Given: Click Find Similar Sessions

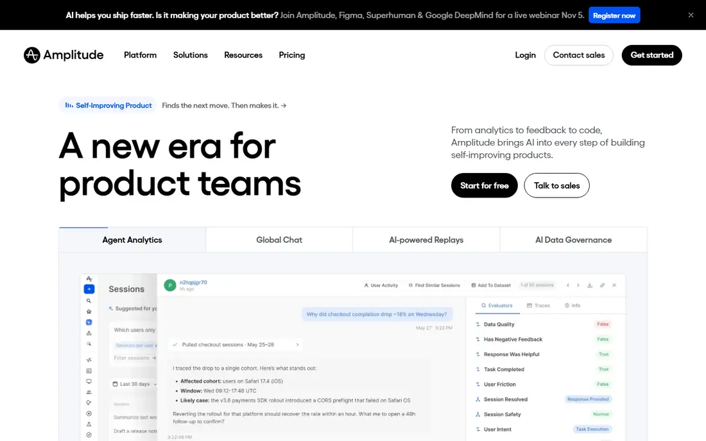Looking at the screenshot, I should [x=434, y=285].
